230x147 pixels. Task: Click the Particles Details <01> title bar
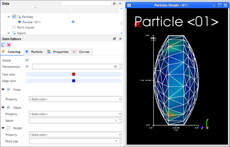tap(171, 5)
